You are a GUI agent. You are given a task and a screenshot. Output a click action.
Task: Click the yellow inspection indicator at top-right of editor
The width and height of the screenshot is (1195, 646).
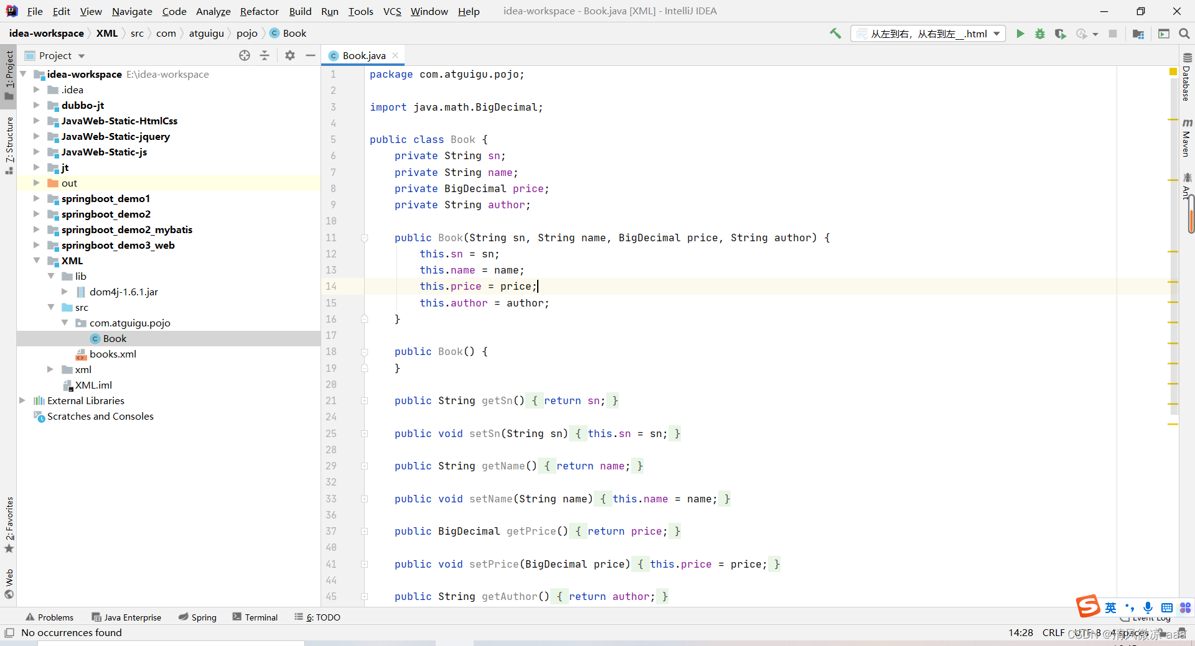pyautogui.click(x=1173, y=72)
